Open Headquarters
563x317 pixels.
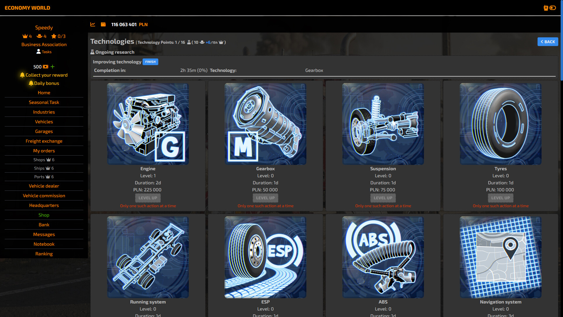coord(44,205)
